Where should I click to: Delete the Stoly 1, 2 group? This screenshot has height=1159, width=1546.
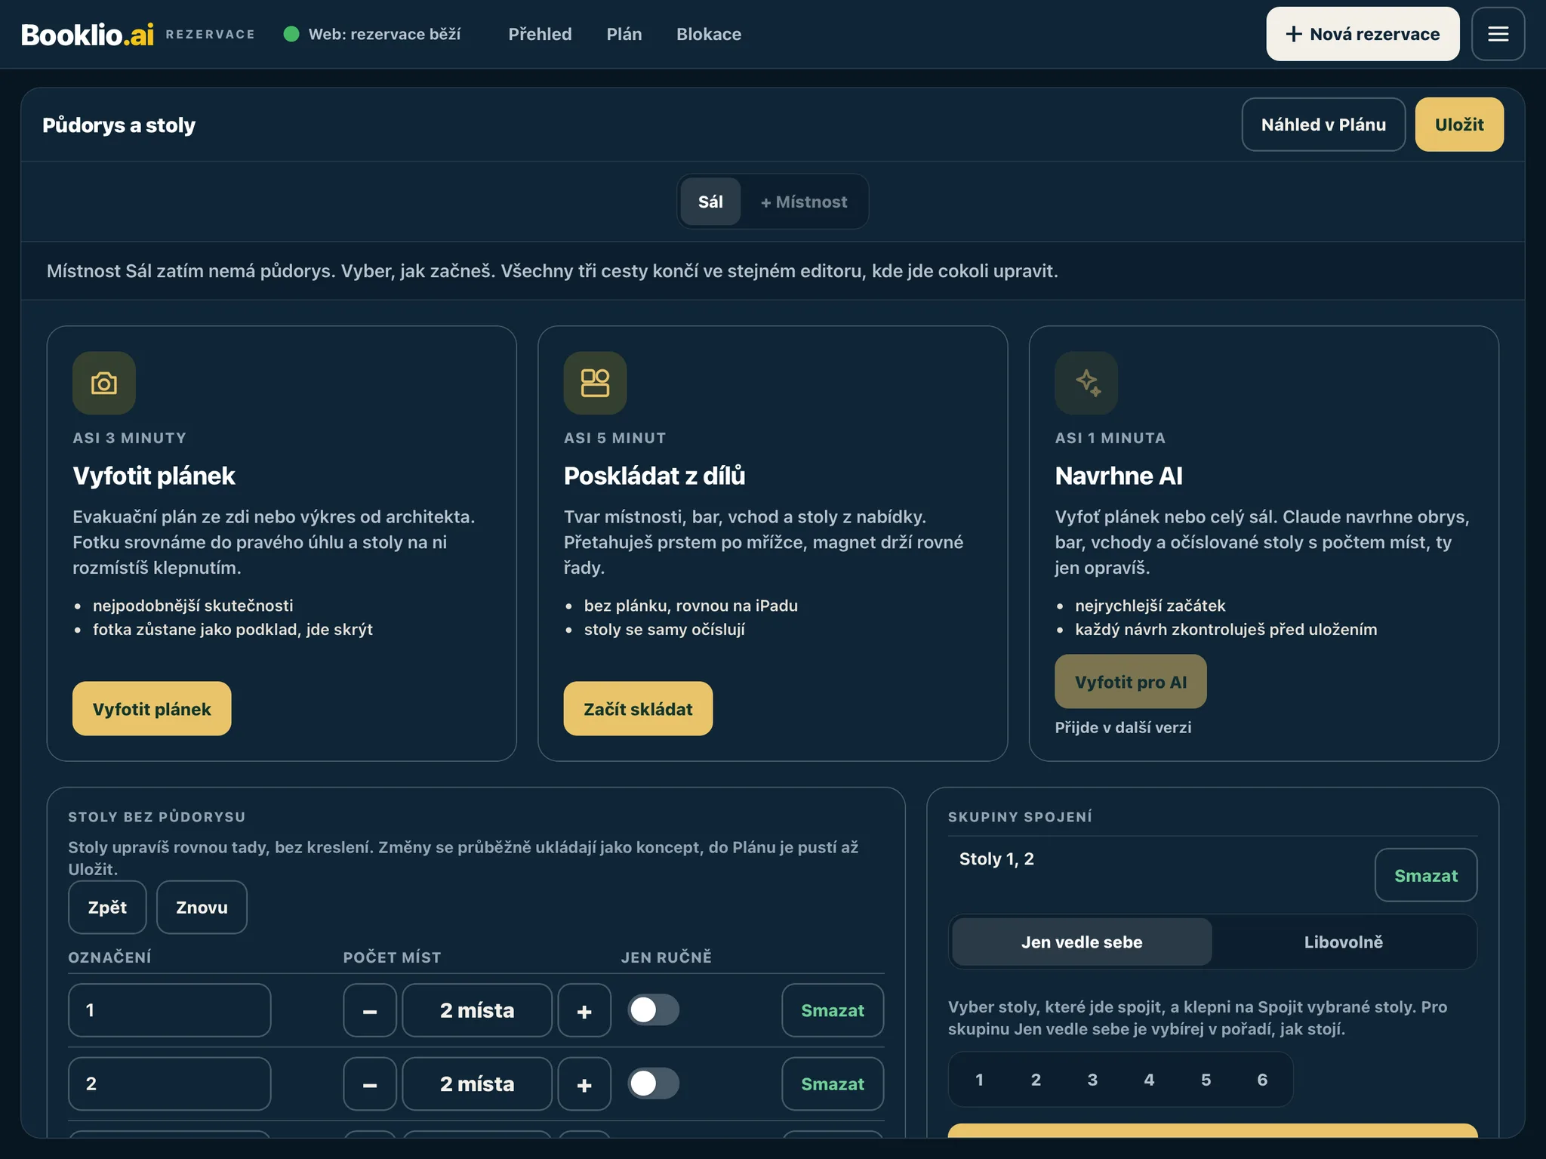tap(1426, 875)
